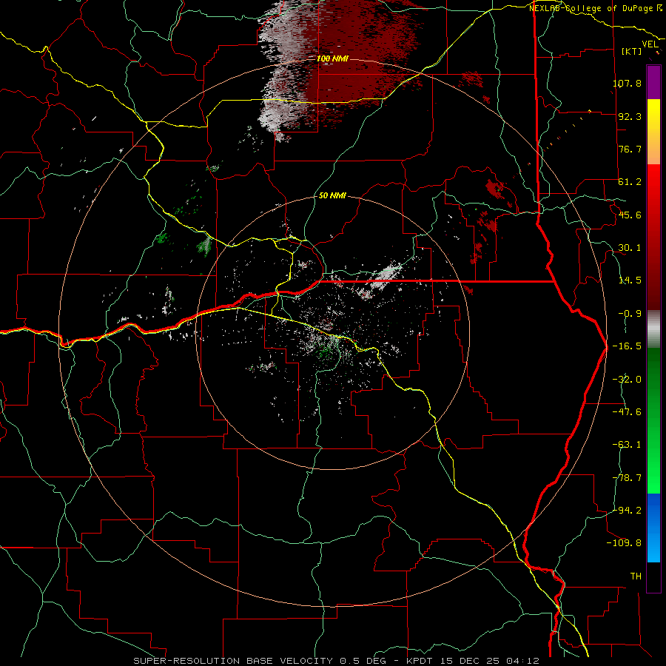
Task: Click the 100 NMI range ring label
Action: point(332,58)
